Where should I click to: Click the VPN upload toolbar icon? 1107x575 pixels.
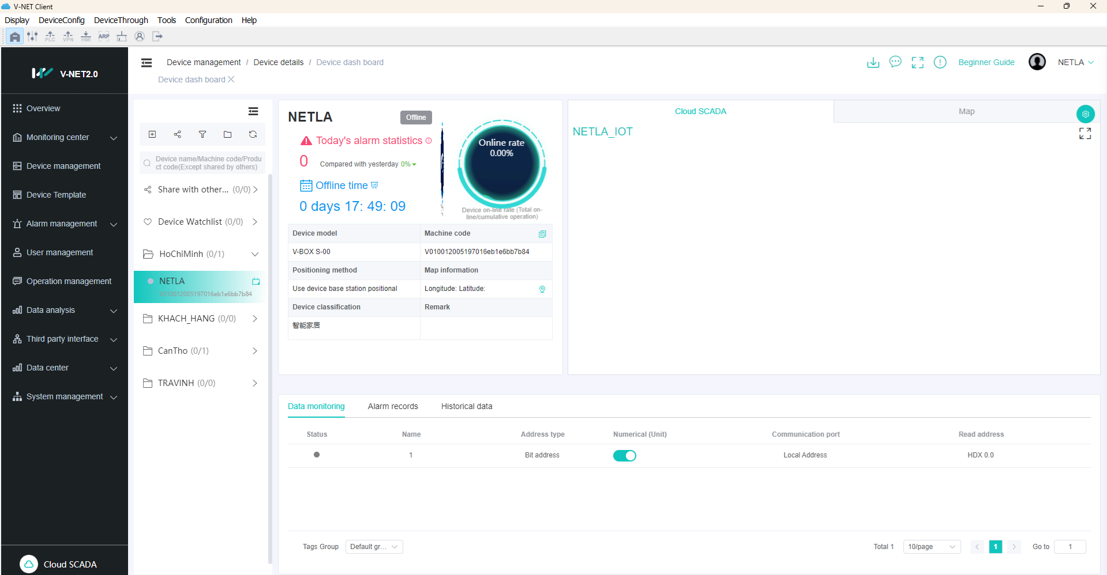coord(67,36)
